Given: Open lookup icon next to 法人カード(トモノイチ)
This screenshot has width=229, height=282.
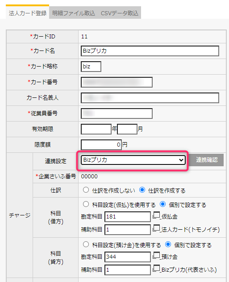Looking at the screenshot, I should pos(156,228).
